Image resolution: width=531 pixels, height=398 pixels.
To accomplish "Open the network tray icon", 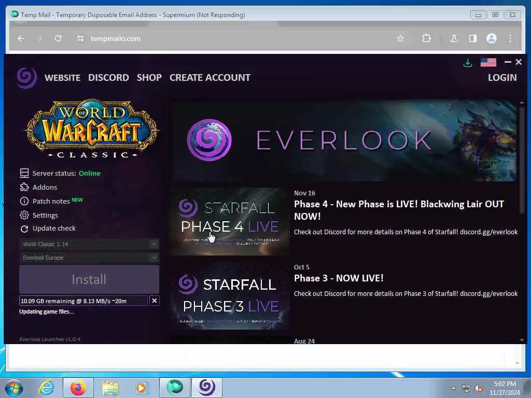I will 466,389.
